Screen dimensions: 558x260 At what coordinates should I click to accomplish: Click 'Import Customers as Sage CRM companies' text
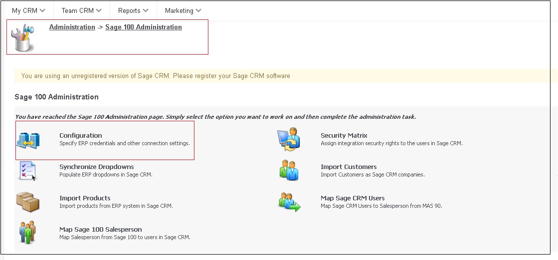pos(372,174)
